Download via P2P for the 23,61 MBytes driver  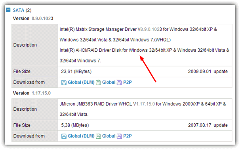click(x=128, y=82)
